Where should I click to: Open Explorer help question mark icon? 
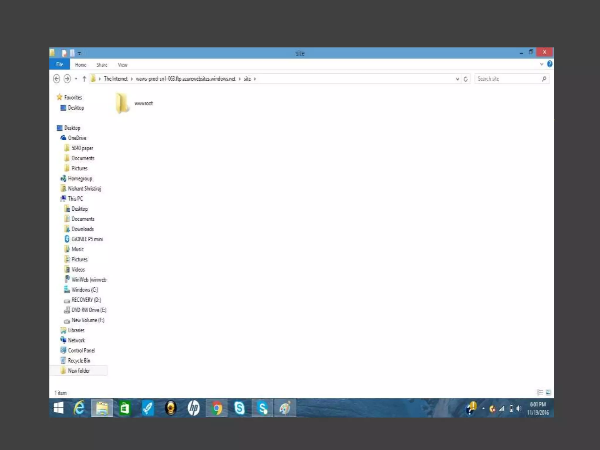[550, 64]
